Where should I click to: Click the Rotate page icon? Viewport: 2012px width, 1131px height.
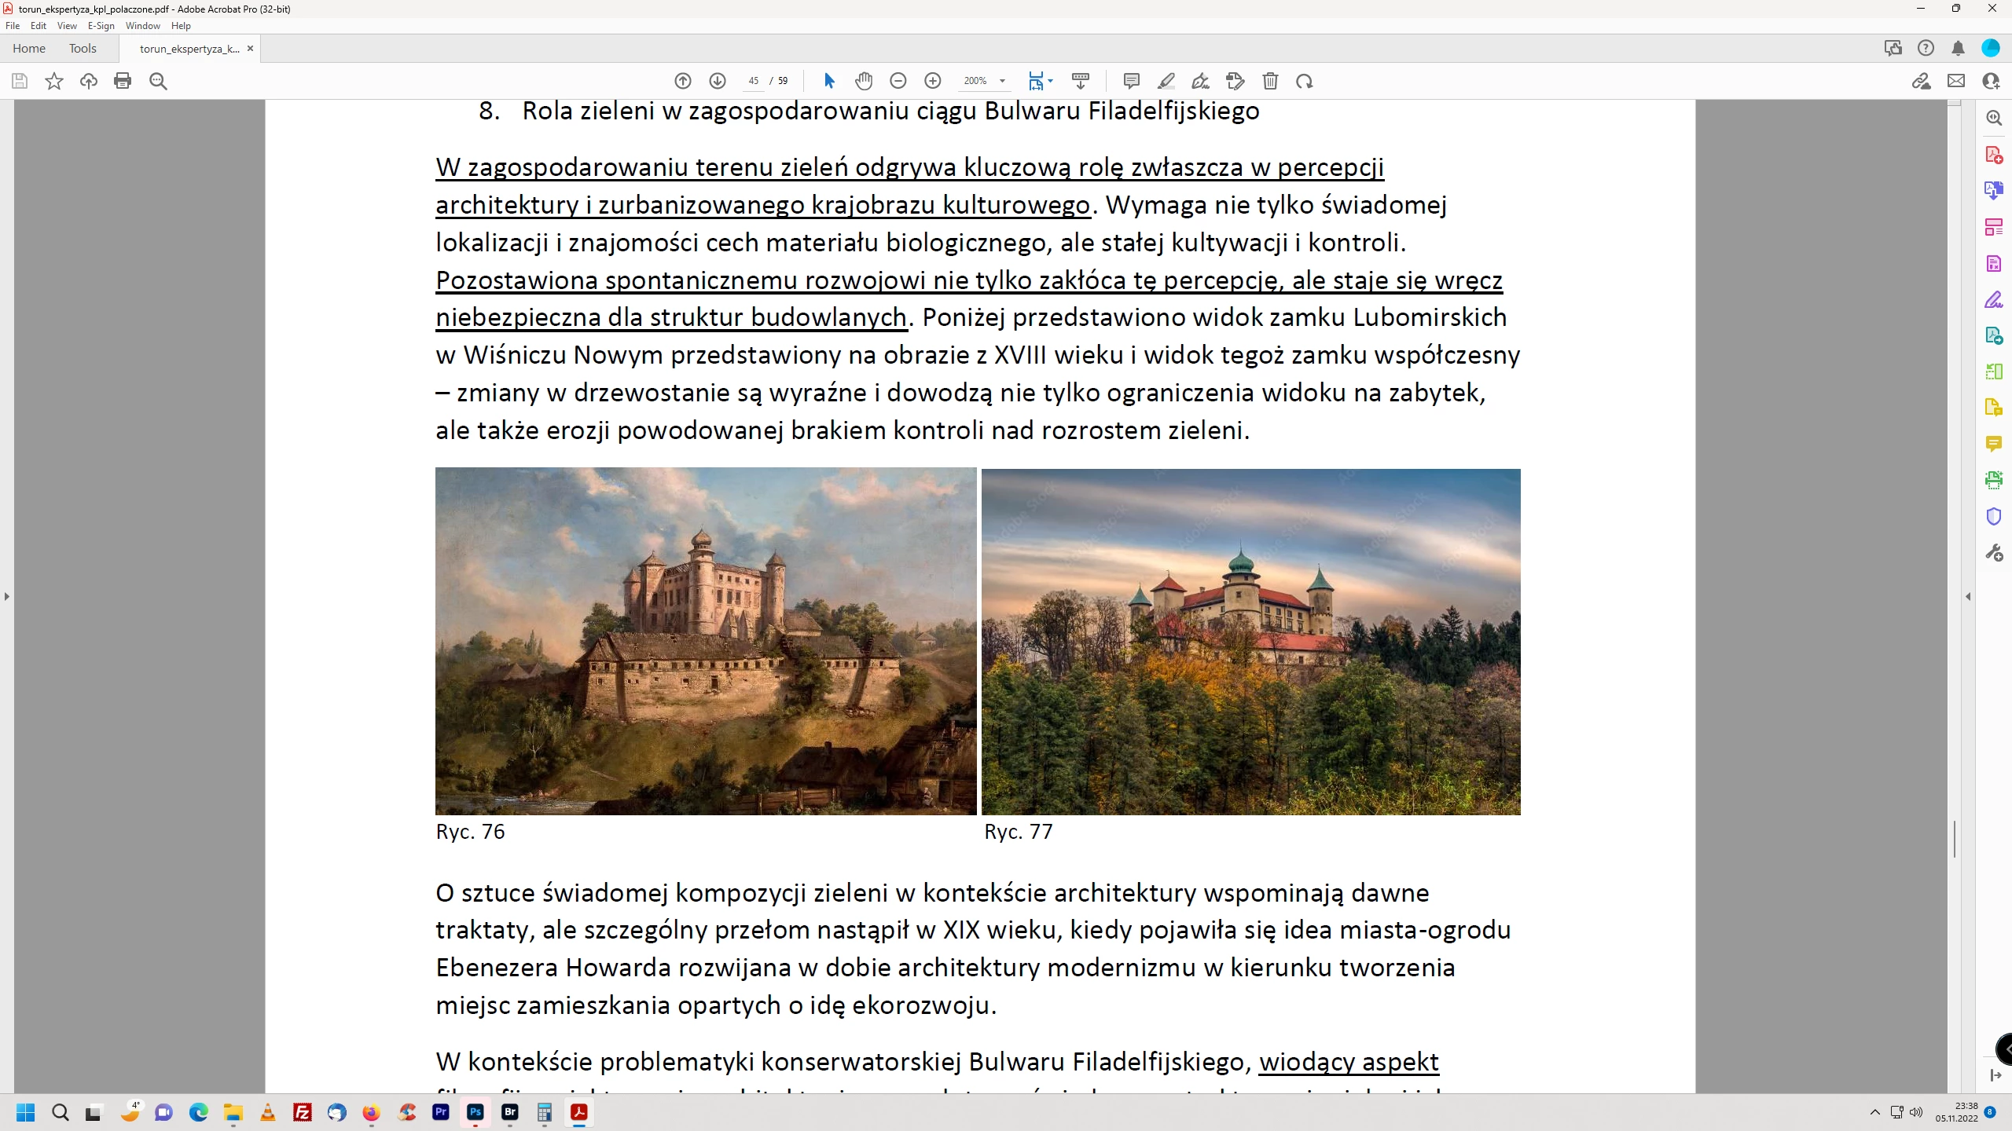(x=1305, y=81)
